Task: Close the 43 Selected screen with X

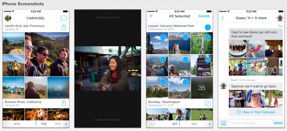Action: tap(151, 16)
